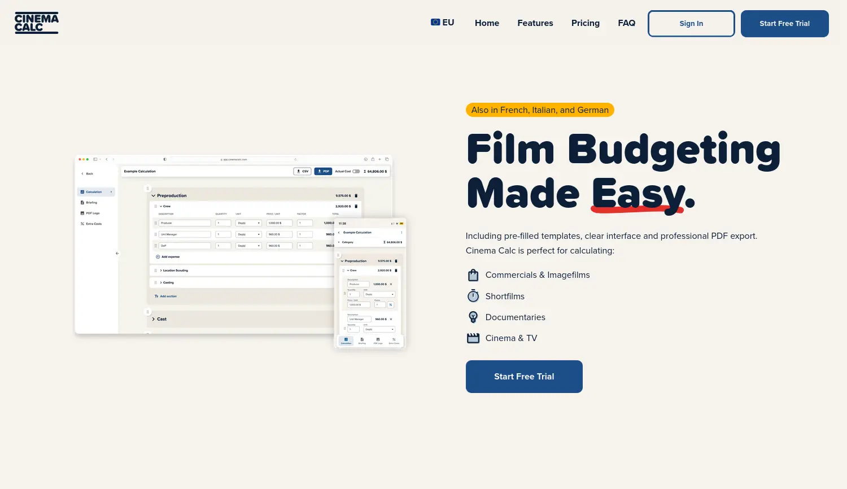Open the three-dot menu in the phone preview
This screenshot has width=847, height=489.
coord(401,232)
